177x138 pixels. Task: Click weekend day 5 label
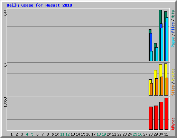pos(32,134)
